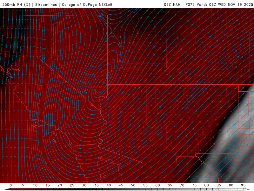
Task: Click the "80" scale number
Action: [206, 185]
